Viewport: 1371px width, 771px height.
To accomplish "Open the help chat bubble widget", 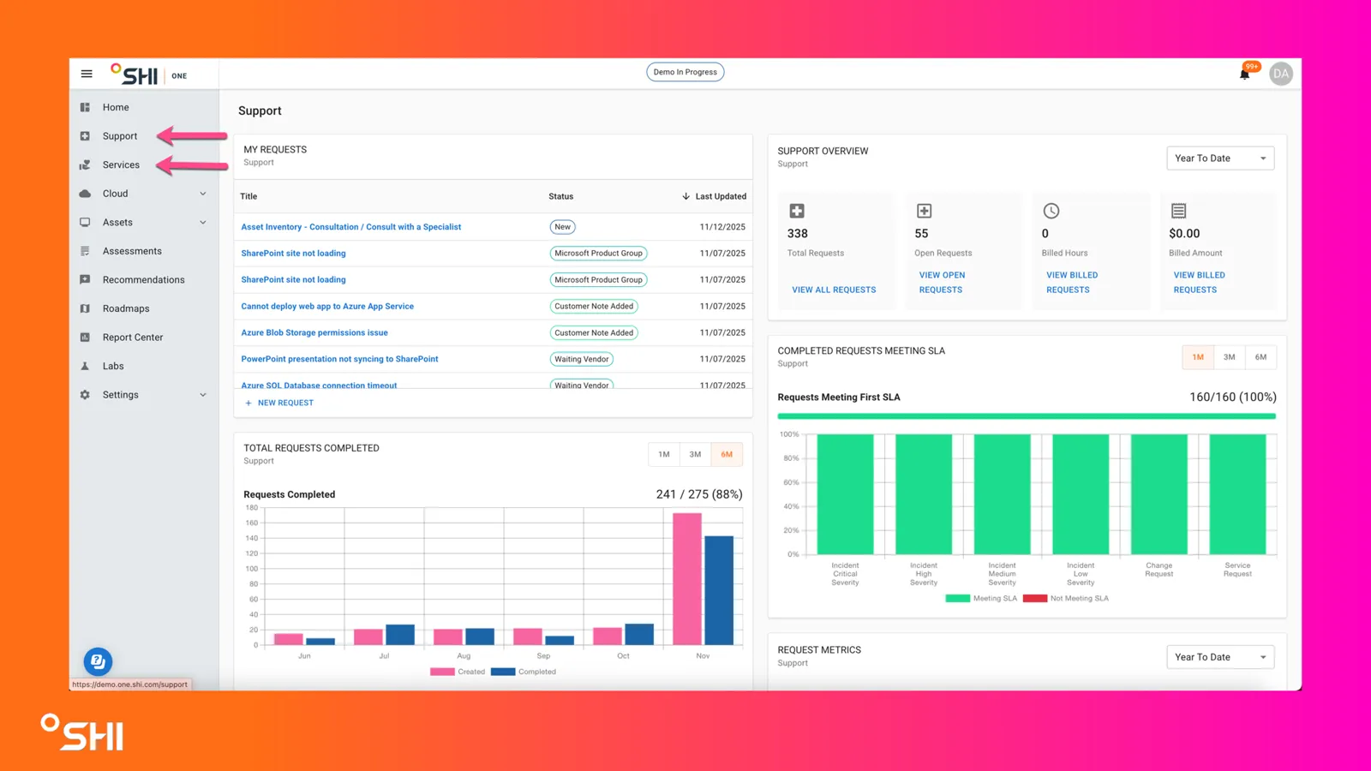I will [x=98, y=661].
